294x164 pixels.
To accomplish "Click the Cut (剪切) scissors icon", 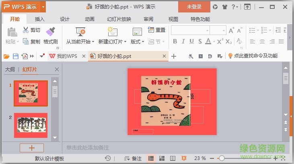I will click(x=26, y=30).
